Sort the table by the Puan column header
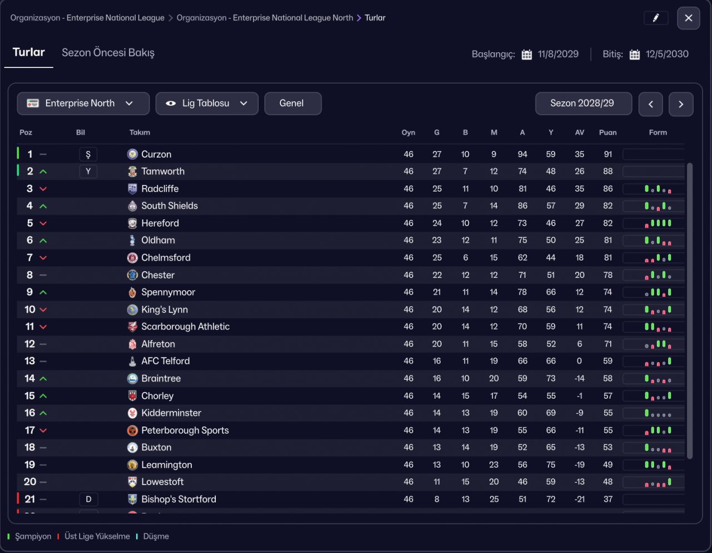712x553 pixels. click(607, 133)
